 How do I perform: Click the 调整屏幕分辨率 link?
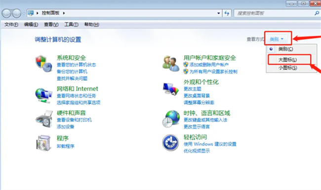(199, 102)
